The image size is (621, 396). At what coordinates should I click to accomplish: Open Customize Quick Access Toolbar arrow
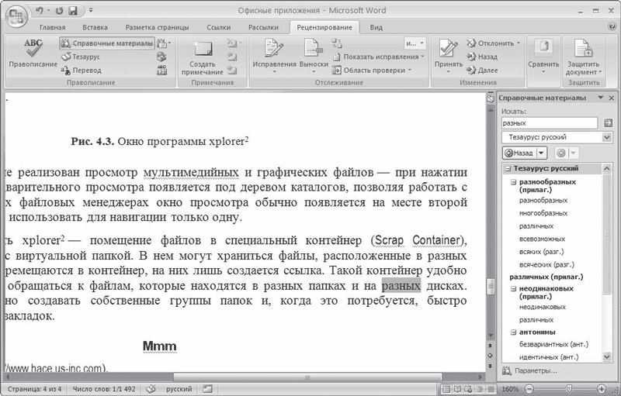(x=91, y=11)
